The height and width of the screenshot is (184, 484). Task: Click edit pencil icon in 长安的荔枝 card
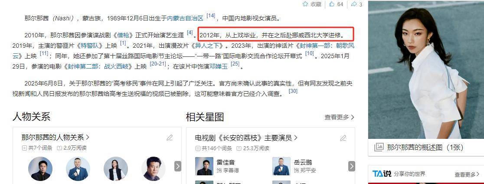pos(343,138)
